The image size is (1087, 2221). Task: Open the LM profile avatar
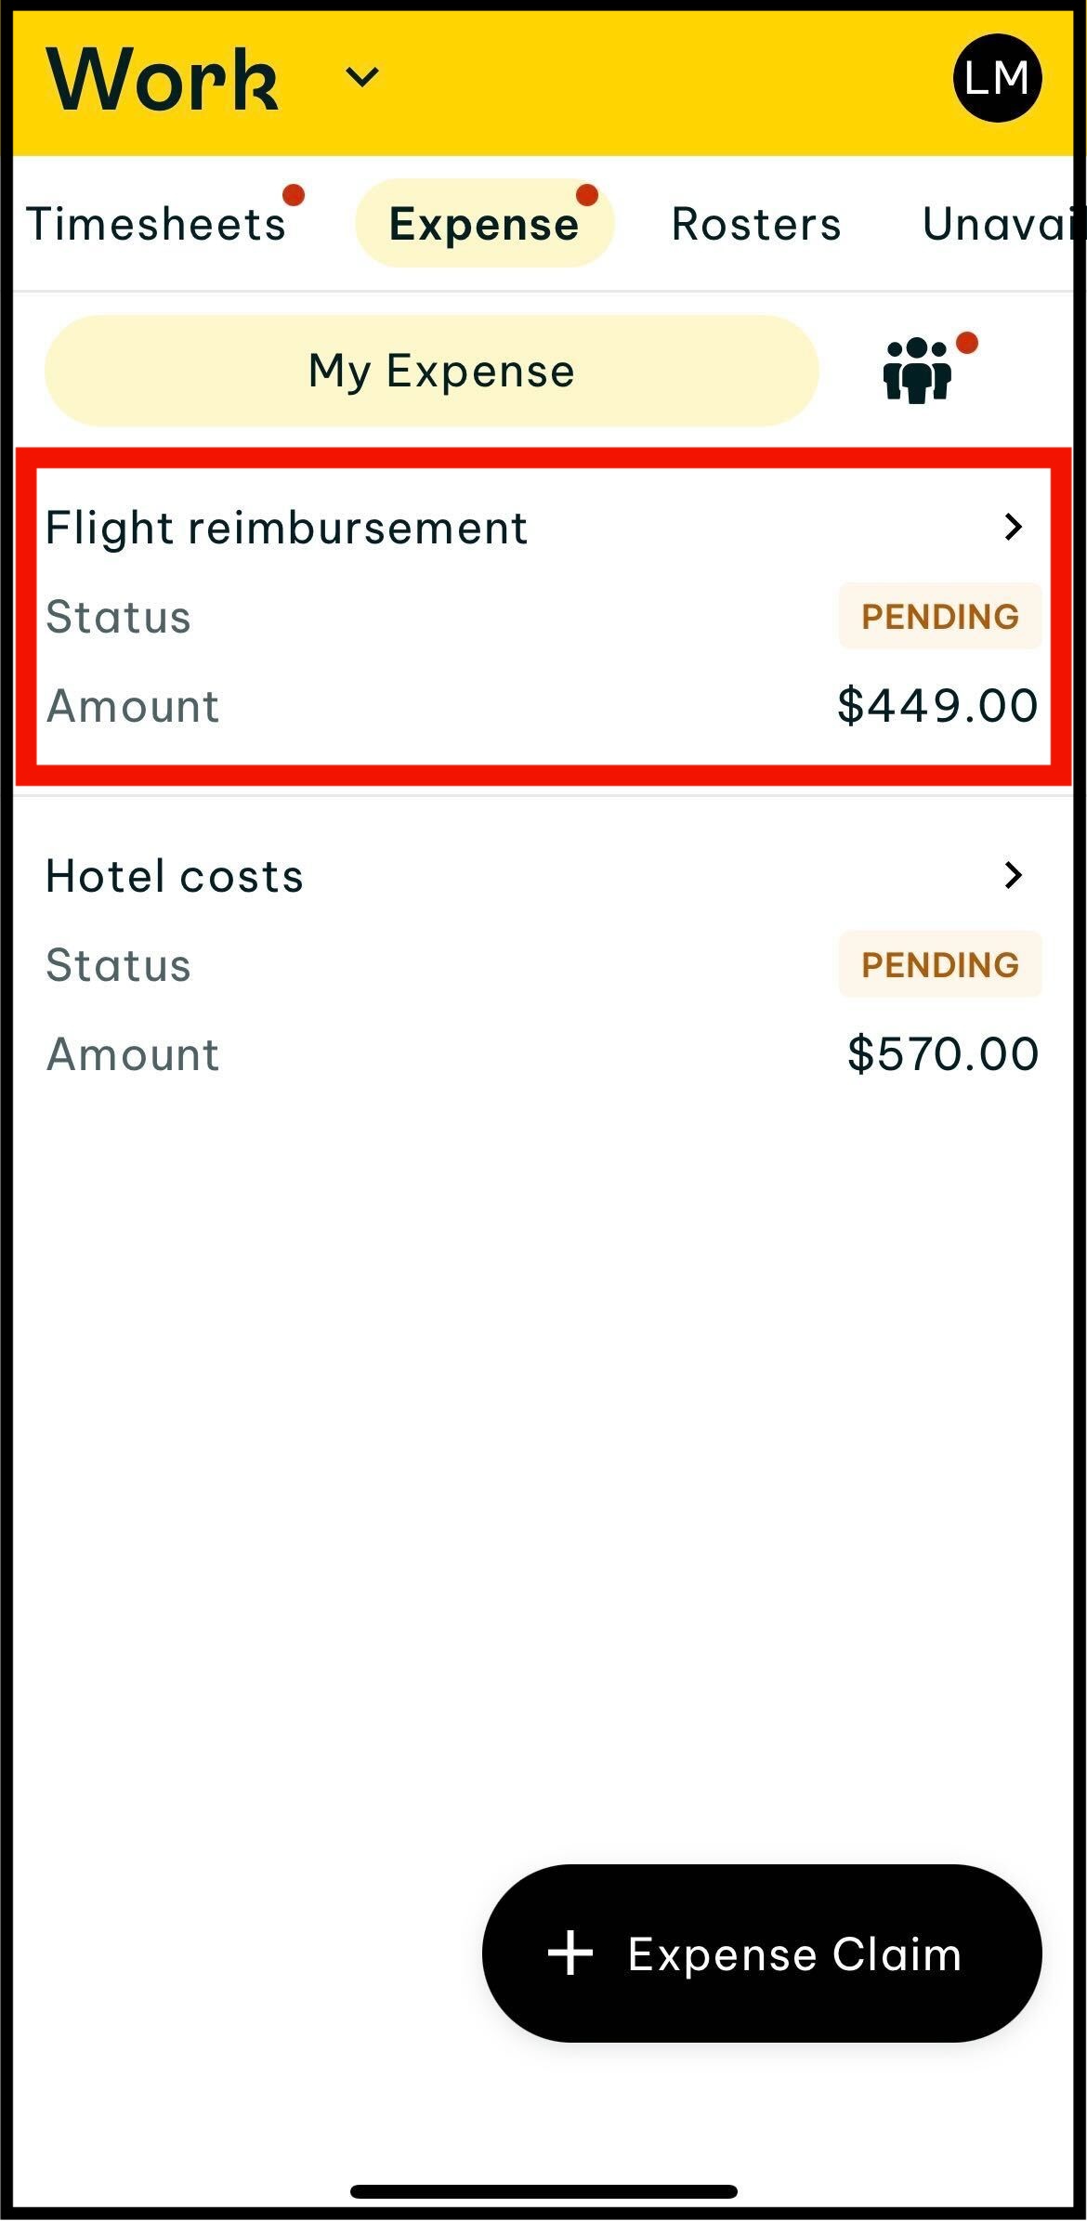tap(997, 78)
